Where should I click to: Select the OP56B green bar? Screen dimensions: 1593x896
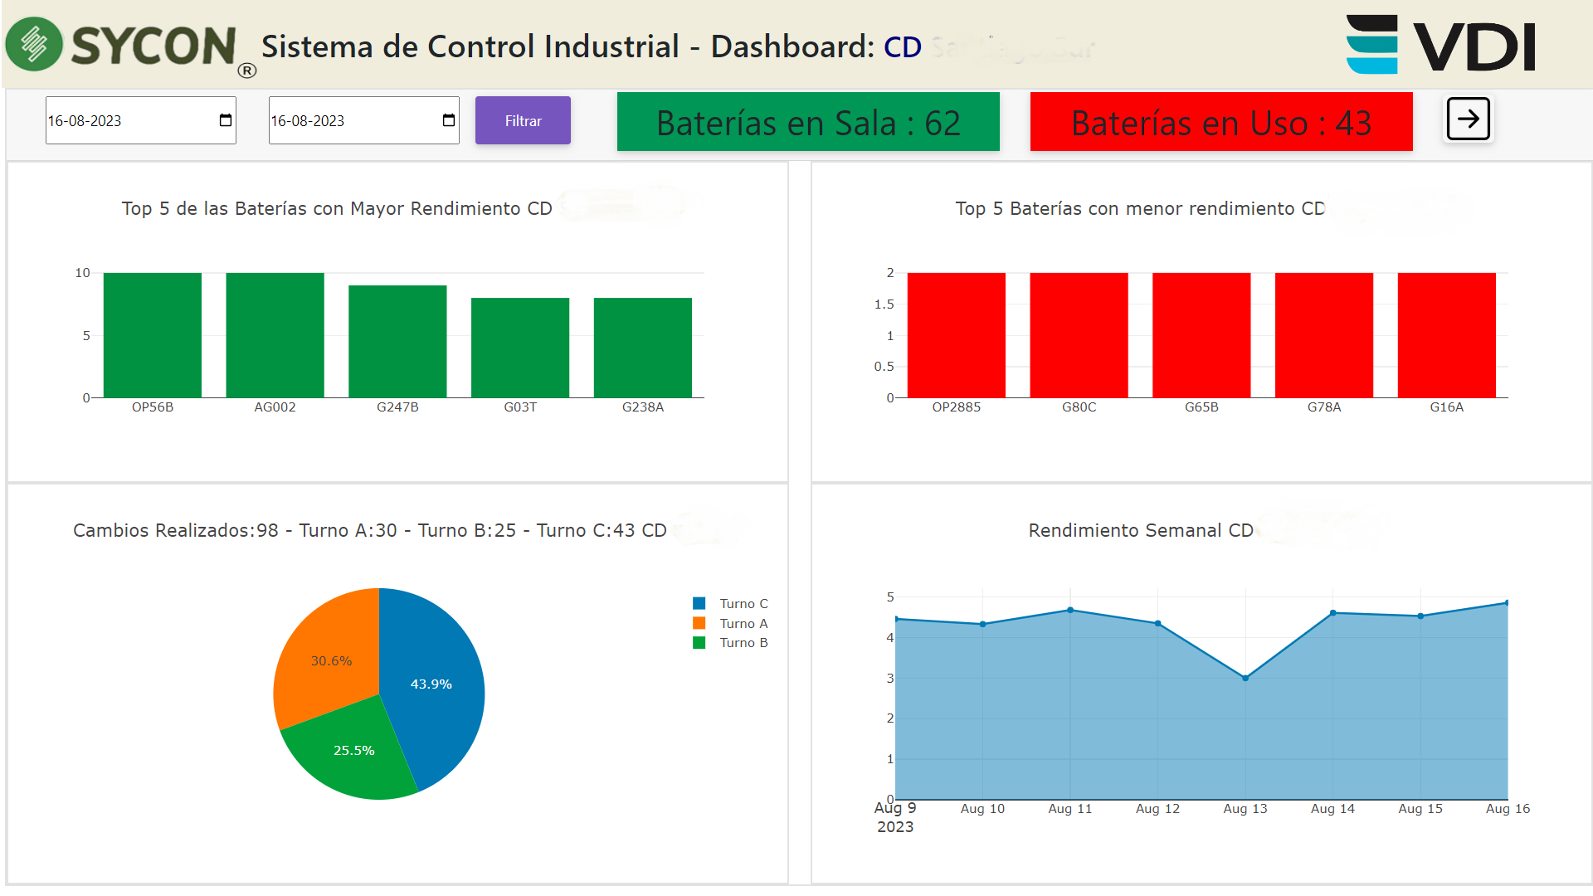tap(153, 335)
